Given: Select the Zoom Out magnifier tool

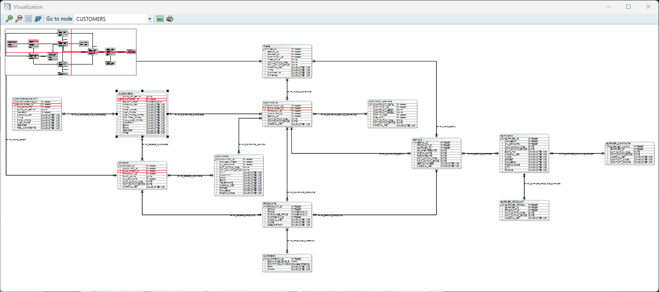Looking at the screenshot, I should [x=19, y=18].
